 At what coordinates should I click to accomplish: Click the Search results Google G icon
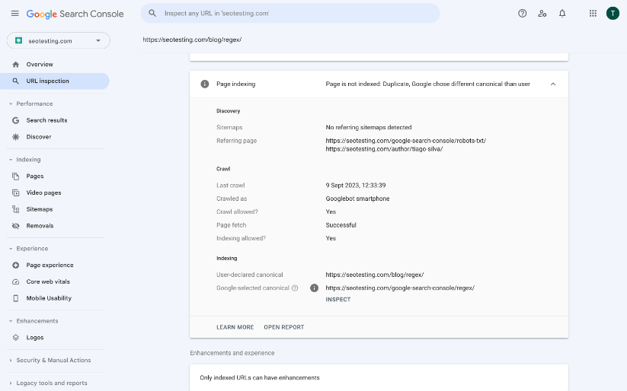click(x=15, y=120)
